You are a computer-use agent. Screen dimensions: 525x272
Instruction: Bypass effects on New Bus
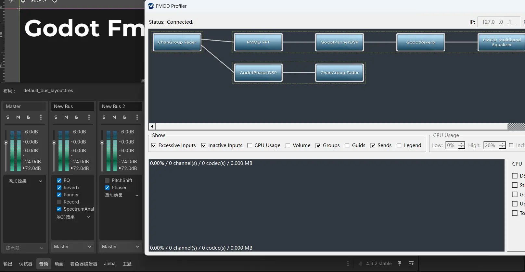(x=77, y=117)
